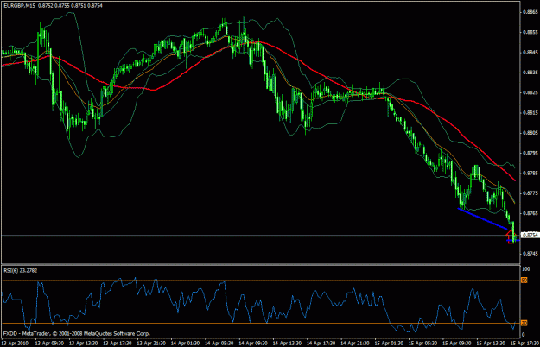
Task: Click time label 15 Apr 05:30
Action: coord(422,344)
